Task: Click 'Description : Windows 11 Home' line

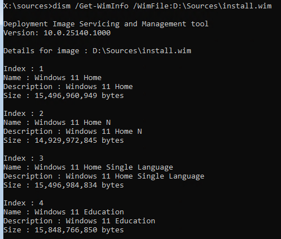Action: pos(68,87)
